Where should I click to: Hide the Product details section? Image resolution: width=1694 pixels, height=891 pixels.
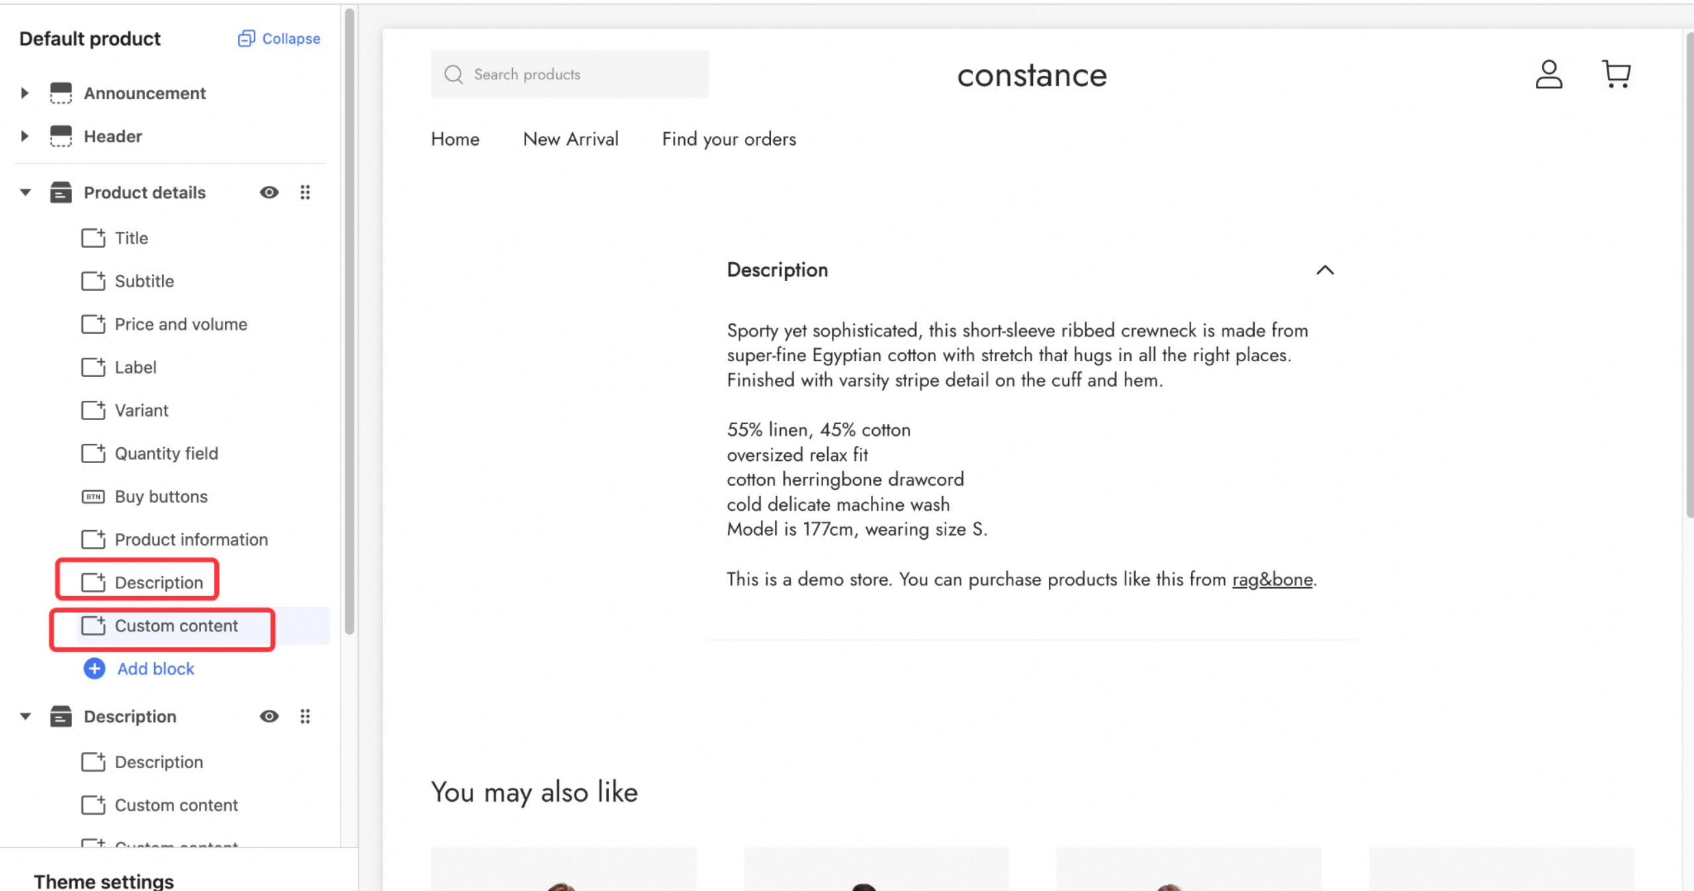pyautogui.click(x=269, y=192)
